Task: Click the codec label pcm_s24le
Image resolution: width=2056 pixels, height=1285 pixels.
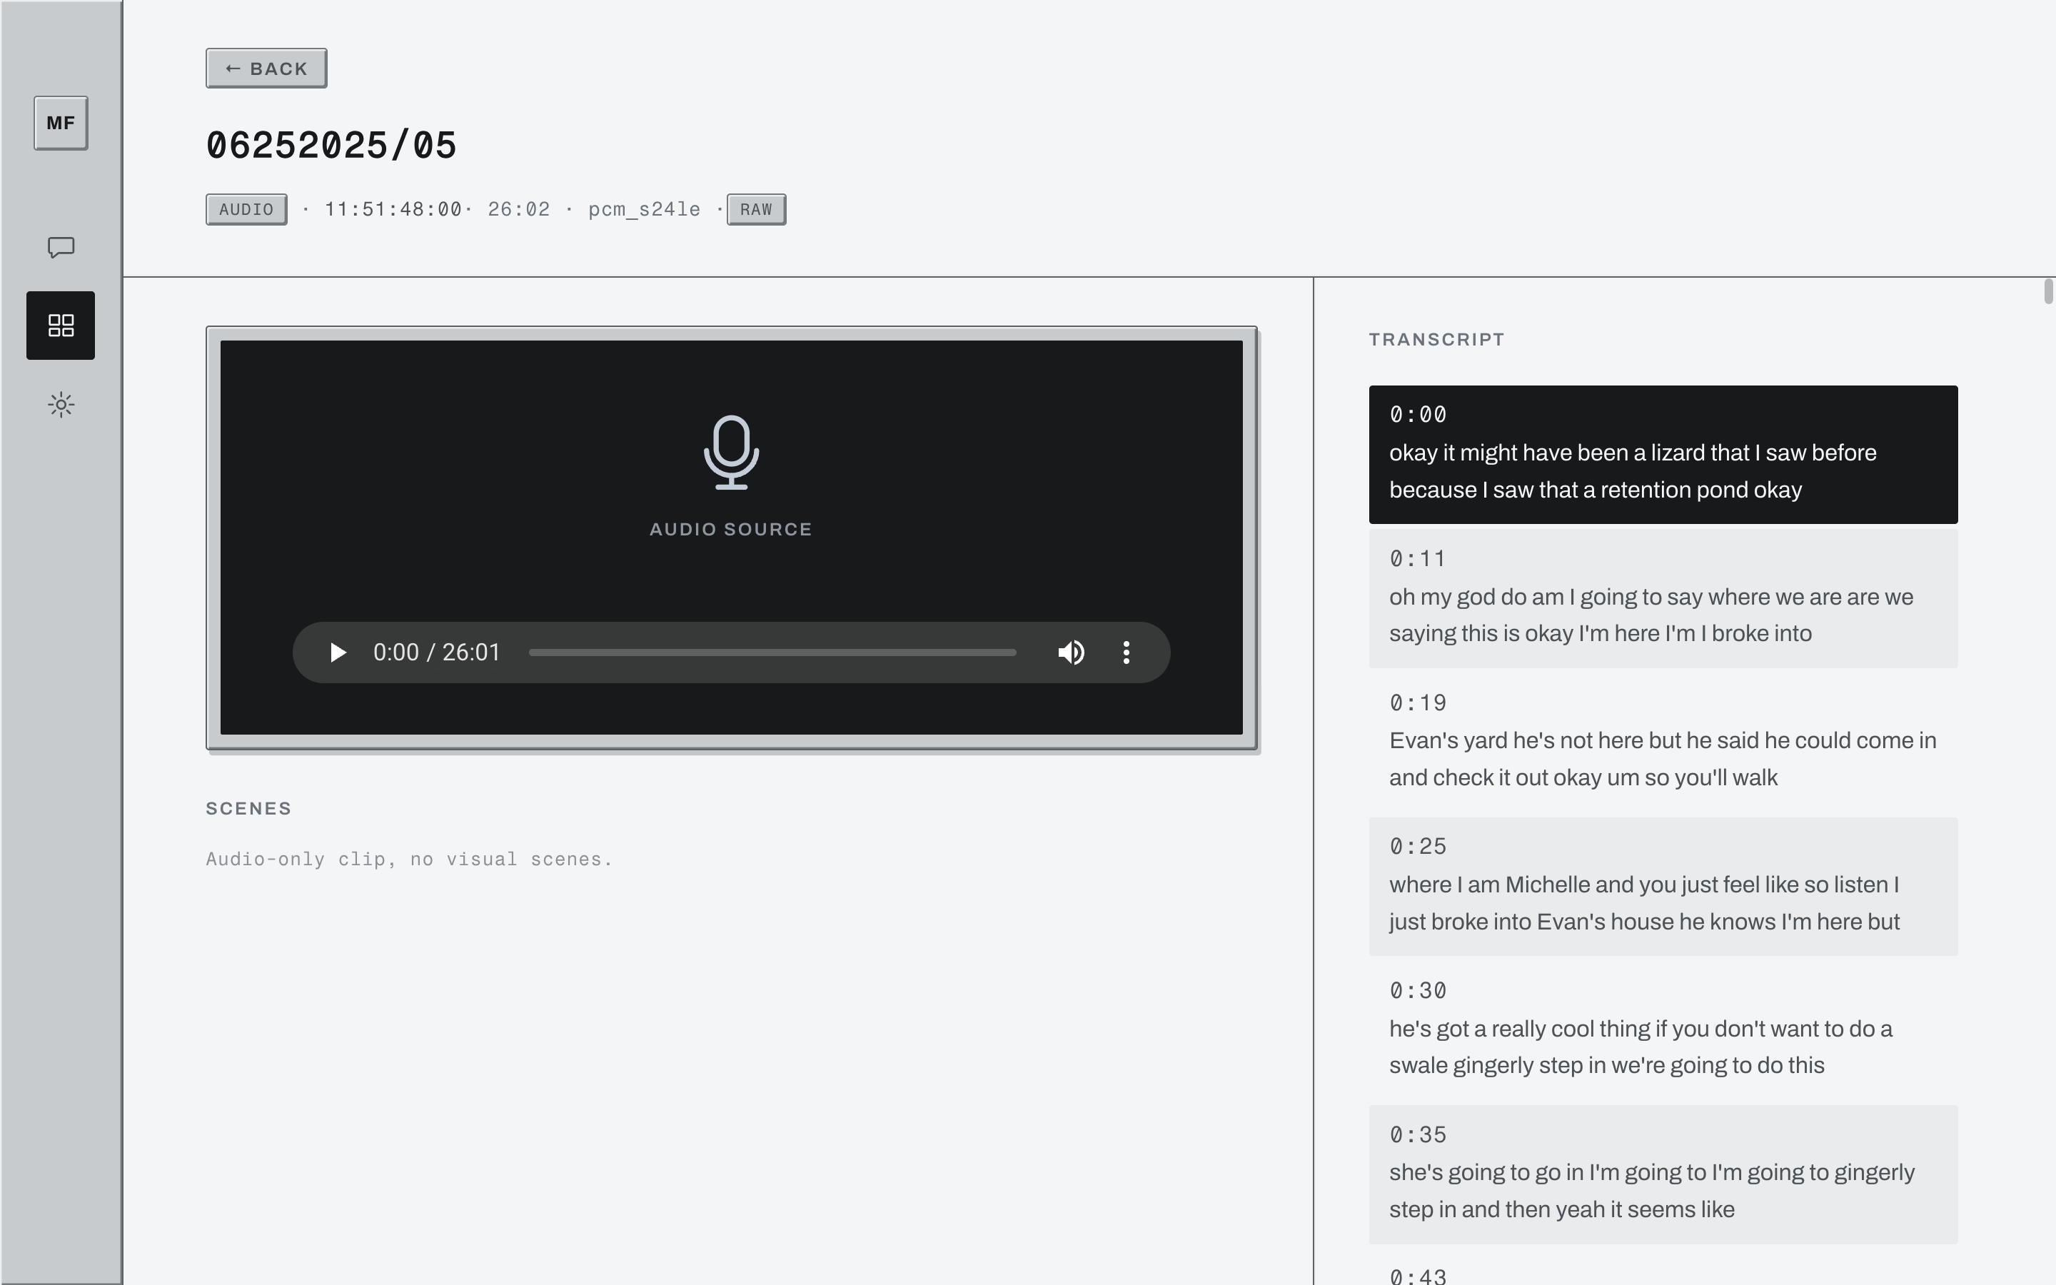Action: 645,209
